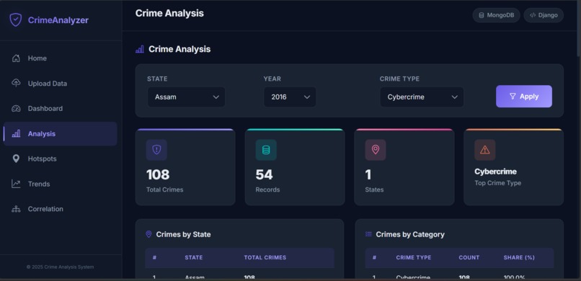Click the 1 States value
The height and width of the screenshot is (281, 581).
pyautogui.click(x=368, y=174)
